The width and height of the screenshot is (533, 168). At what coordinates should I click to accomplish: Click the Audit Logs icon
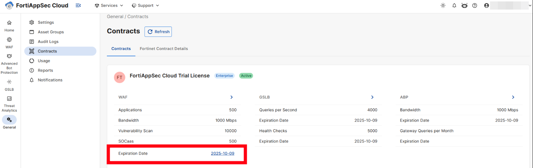point(32,41)
